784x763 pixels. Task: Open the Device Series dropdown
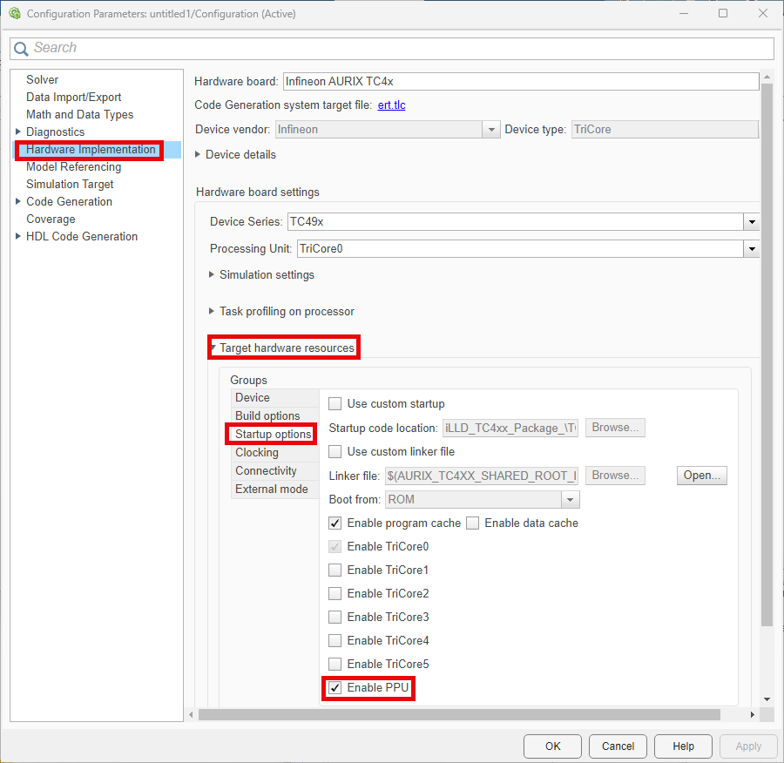click(x=751, y=221)
